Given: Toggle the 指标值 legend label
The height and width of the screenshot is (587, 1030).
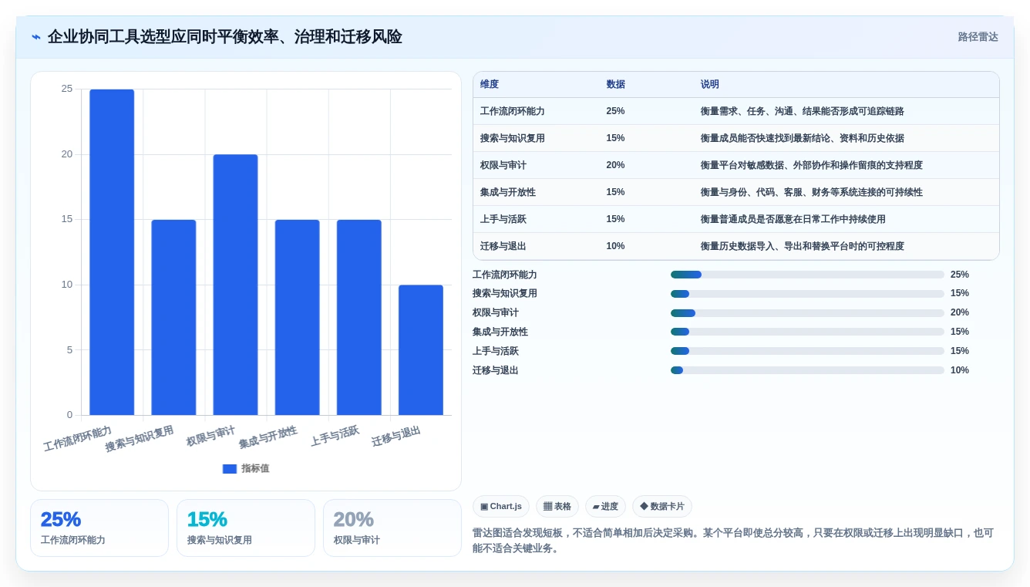Looking at the screenshot, I should (255, 468).
